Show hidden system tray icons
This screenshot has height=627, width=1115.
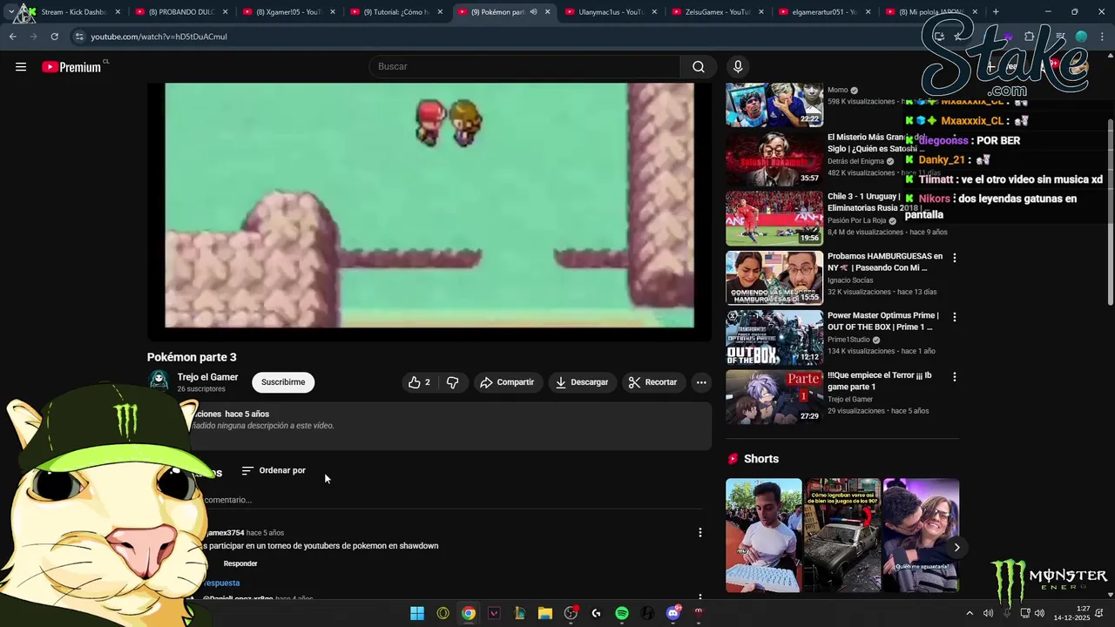969,613
